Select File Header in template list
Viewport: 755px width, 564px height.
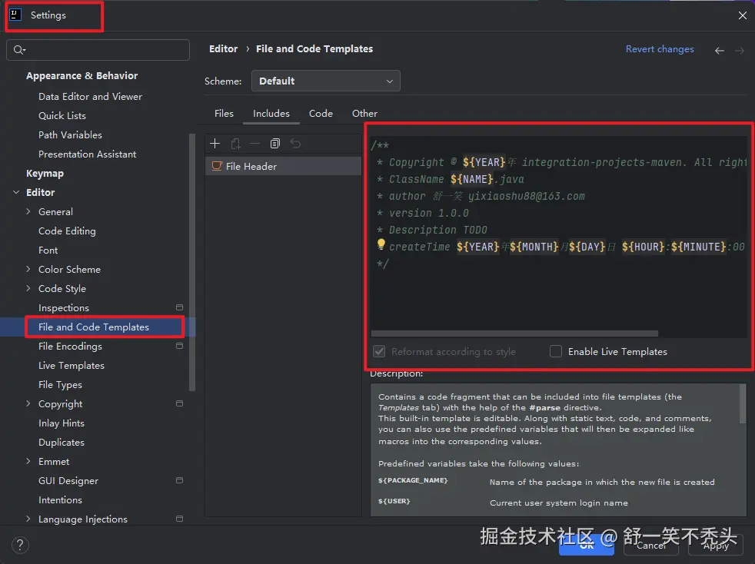pyautogui.click(x=283, y=166)
